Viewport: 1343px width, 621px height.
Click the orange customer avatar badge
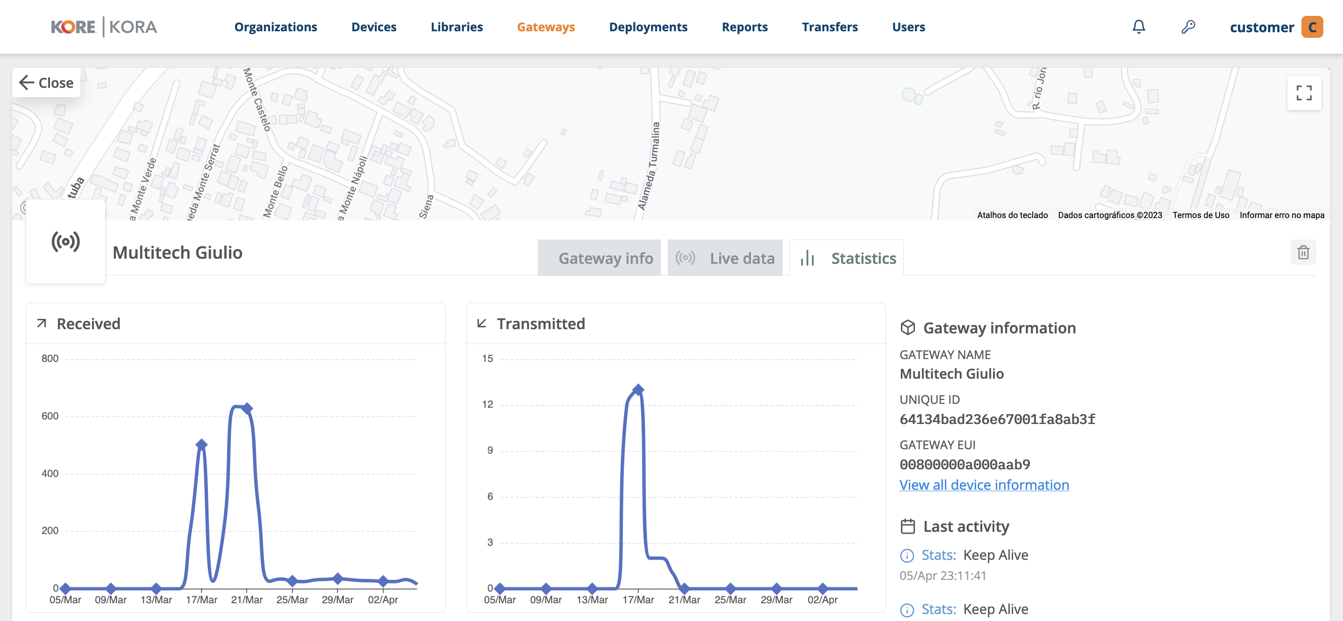coord(1312,27)
